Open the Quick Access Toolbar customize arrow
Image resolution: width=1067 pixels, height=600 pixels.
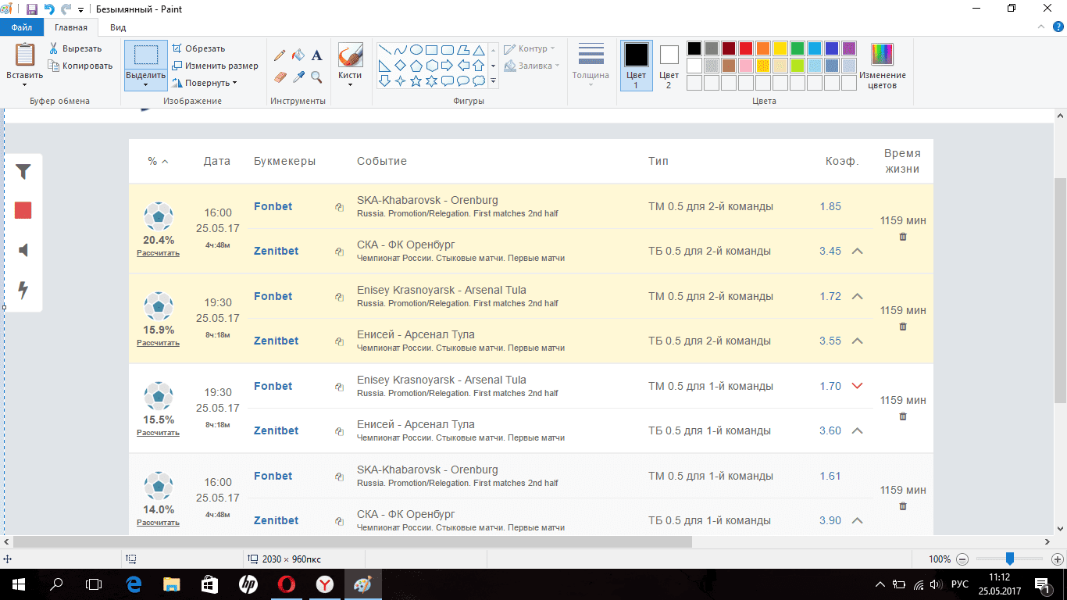click(80, 10)
